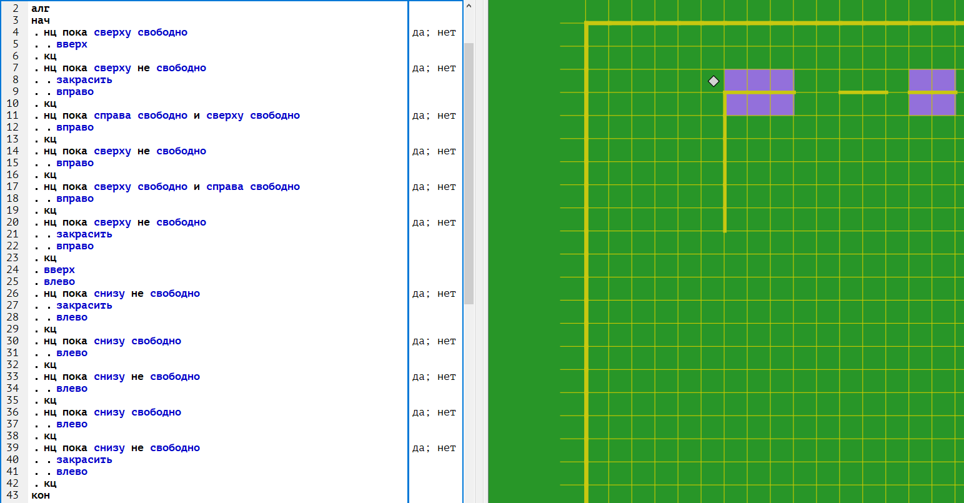Click the 'вверх' command on line 5
Image resolution: width=964 pixels, height=503 pixels.
tap(72, 44)
